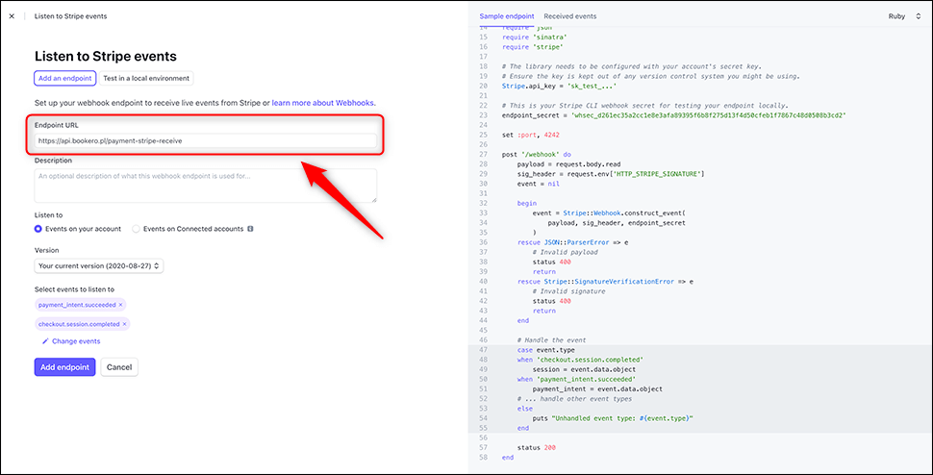
Task: Click the rescue Stripe::SignatureVerificationError line
Action: (606, 281)
